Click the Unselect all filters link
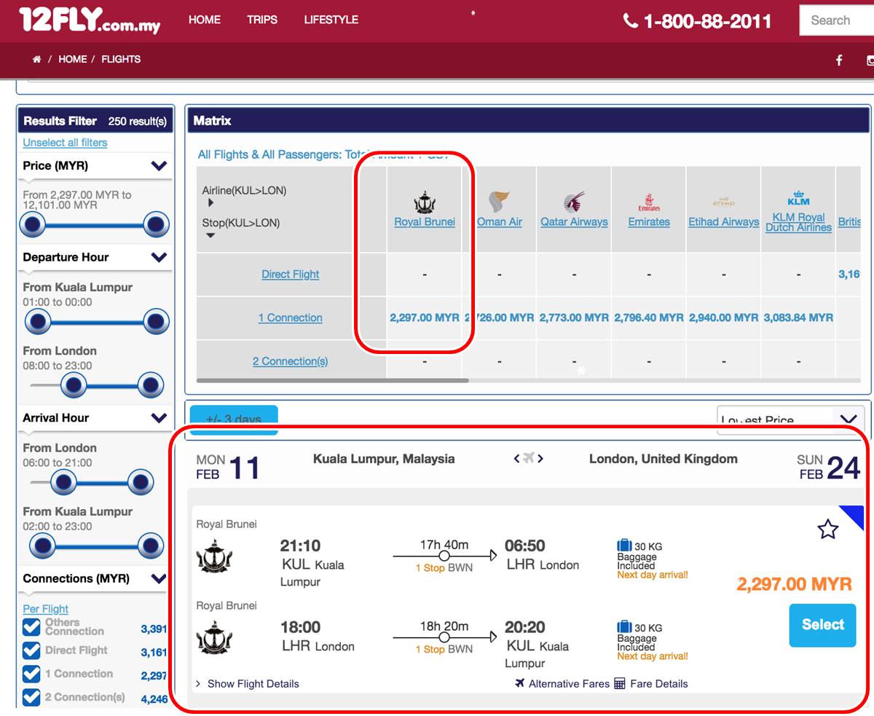The width and height of the screenshot is (874, 716). [65, 143]
